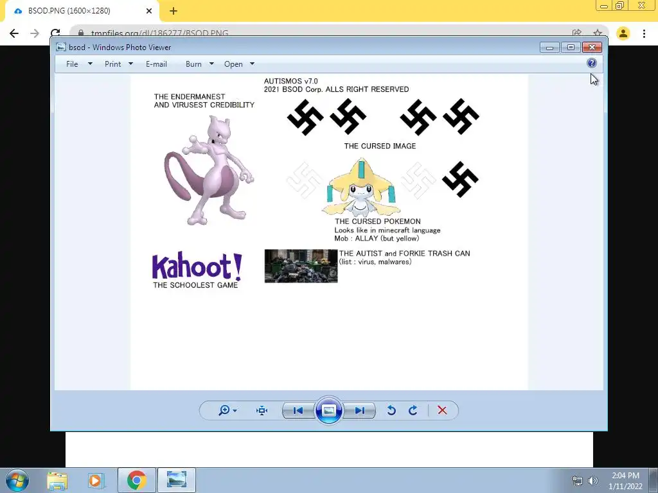Click the E-mail toolbar button
Image resolution: width=658 pixels, height=493 pixels.
point(156,64)
